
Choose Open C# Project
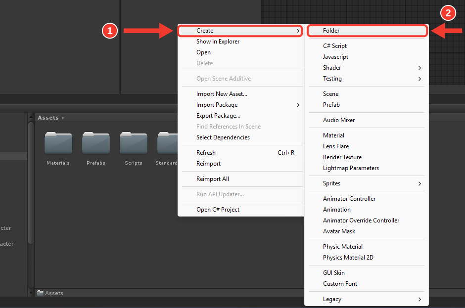[240, 210]
